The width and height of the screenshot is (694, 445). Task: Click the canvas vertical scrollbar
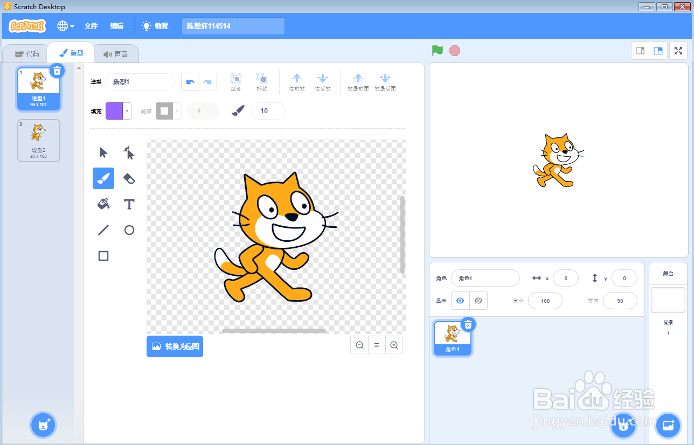[x=402, y=234]
